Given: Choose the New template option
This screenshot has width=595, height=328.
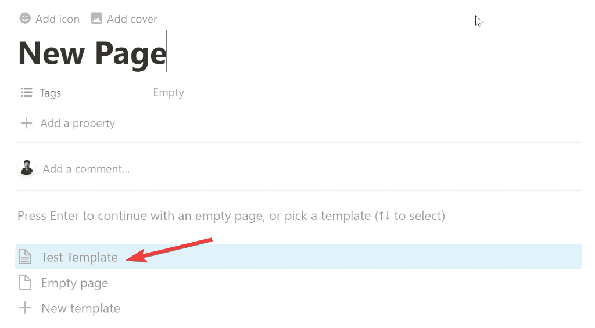Looking at the screenshot, I should pos(81,308).
